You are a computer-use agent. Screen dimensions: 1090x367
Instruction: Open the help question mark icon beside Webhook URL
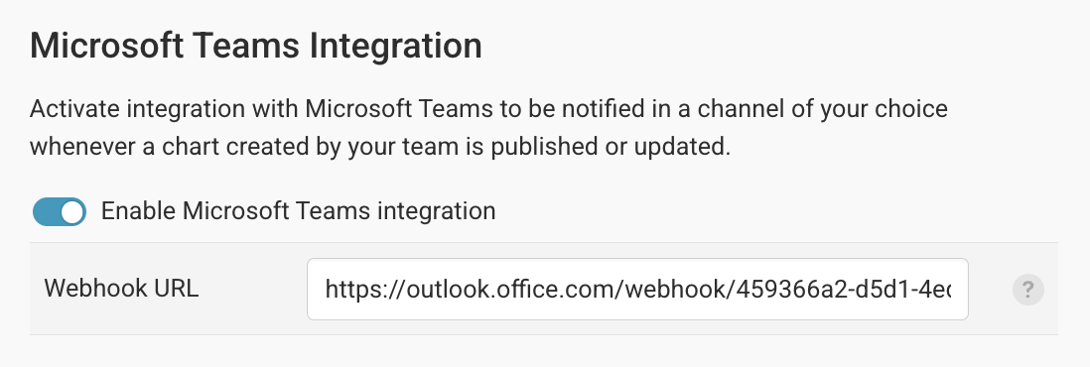1027,290
